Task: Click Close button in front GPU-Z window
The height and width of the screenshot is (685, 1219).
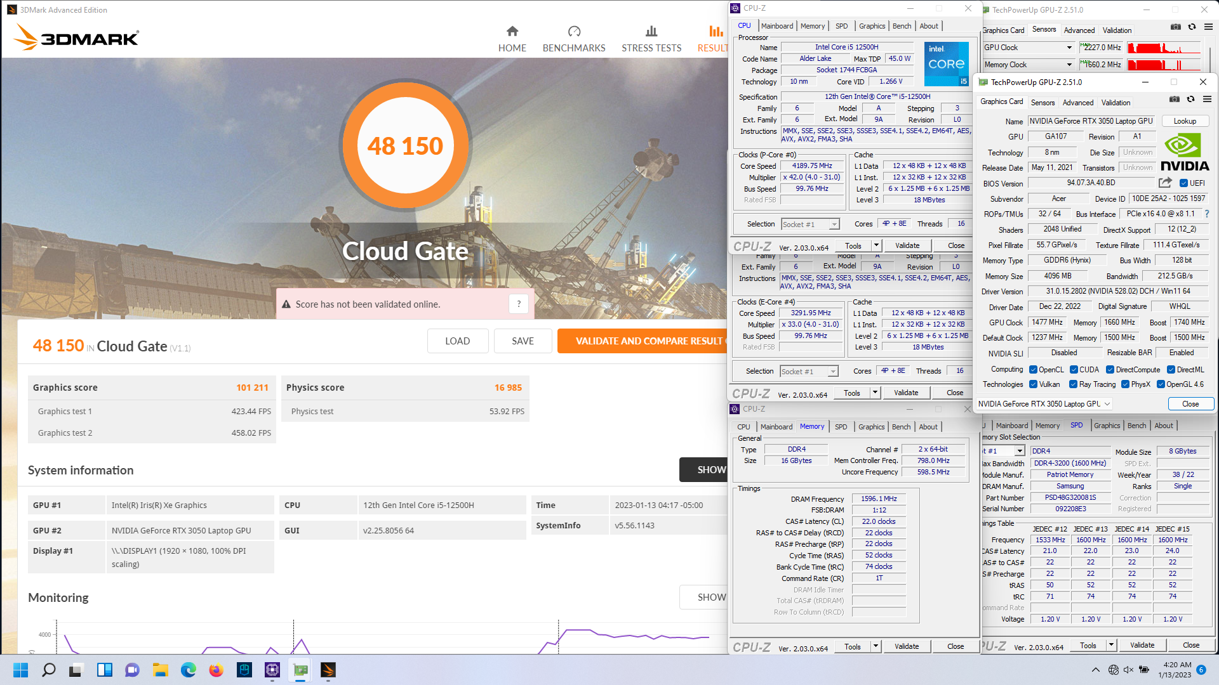Action: [x=1190, y=404]
